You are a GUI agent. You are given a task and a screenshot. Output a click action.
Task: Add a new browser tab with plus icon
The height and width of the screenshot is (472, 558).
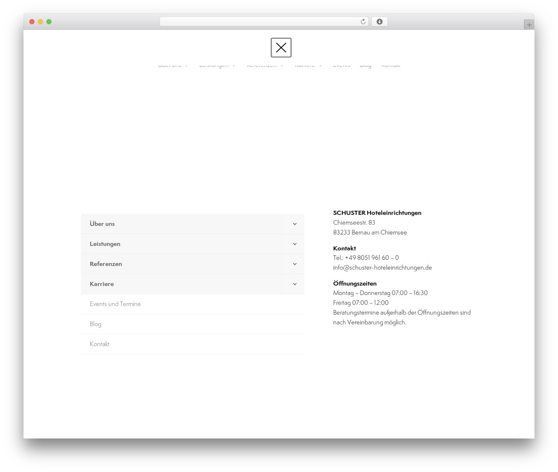click(x=529, y=25)
